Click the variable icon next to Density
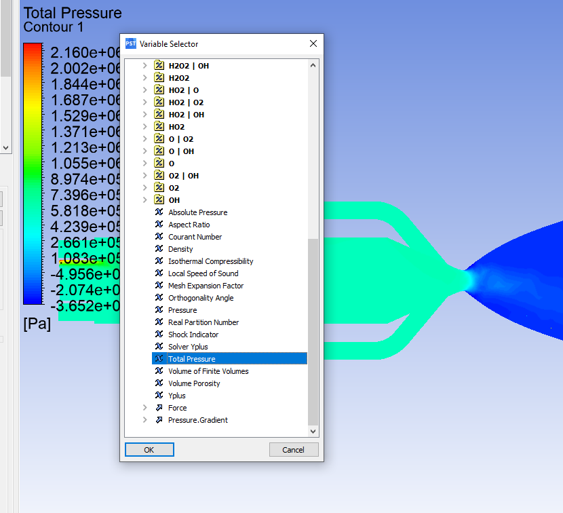Image resolution: width=563 pixels, height=513 pixels. [x=158, y=249]
